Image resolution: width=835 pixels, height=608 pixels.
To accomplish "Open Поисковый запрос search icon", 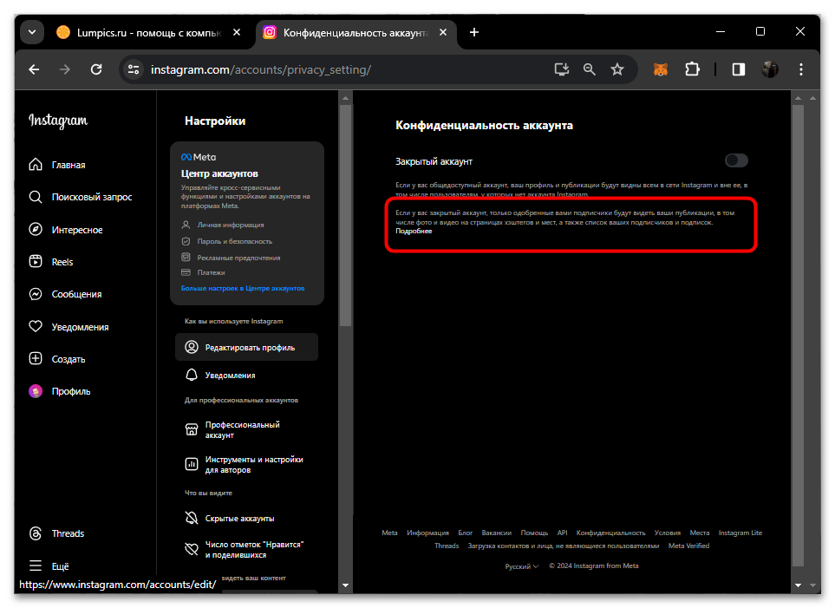I will [x=36, y=197].
